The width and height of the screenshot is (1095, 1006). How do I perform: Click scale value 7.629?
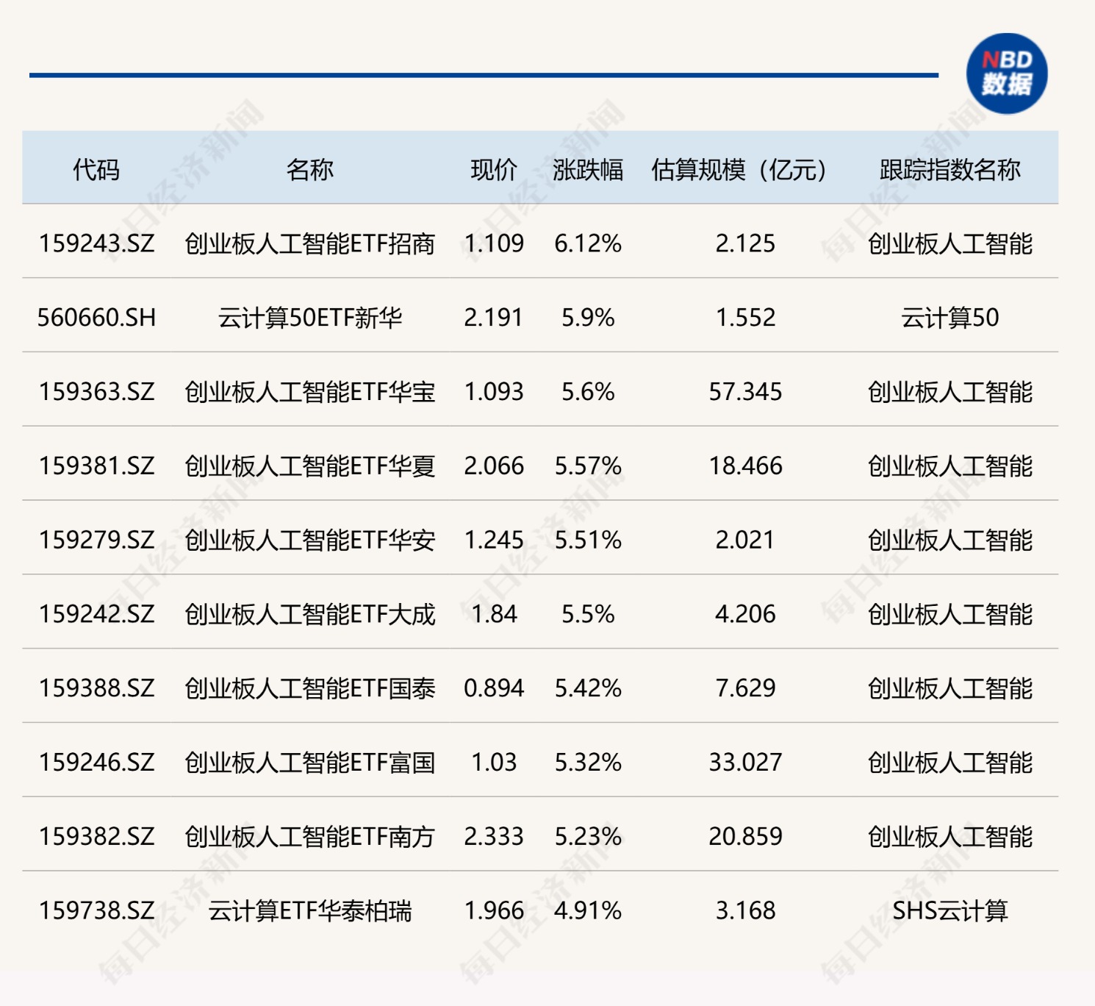[745, 688]
